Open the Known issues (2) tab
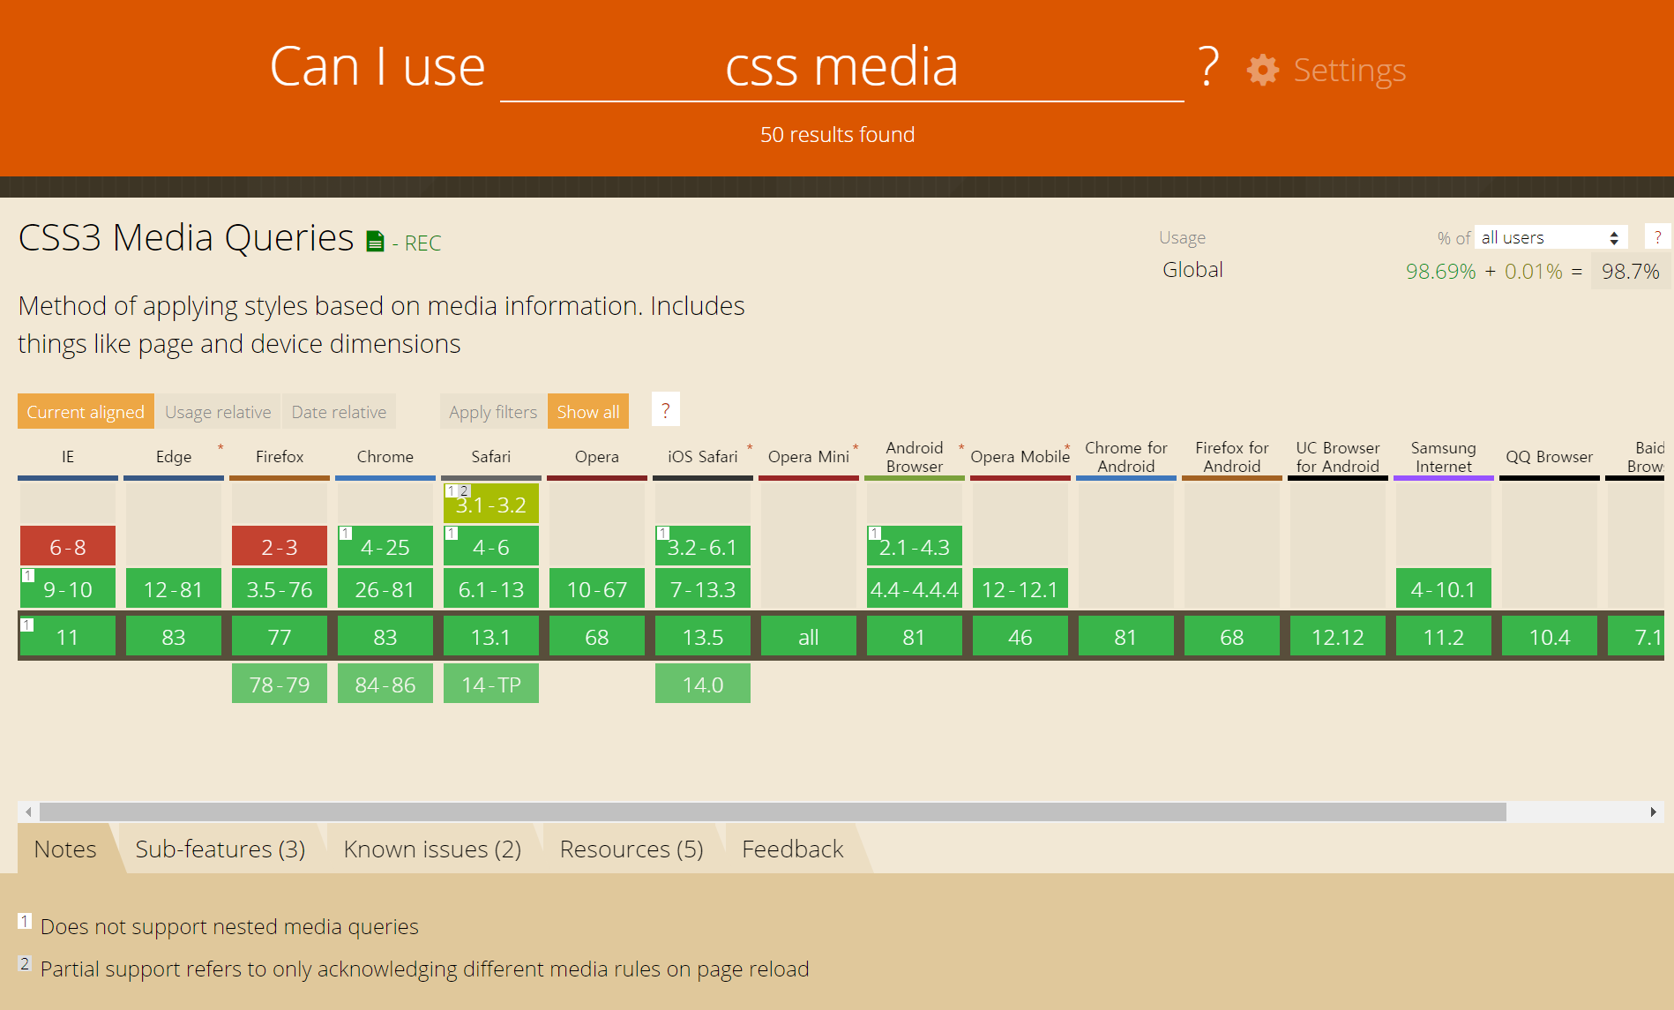1674x1010 pixels. [432, 849]
